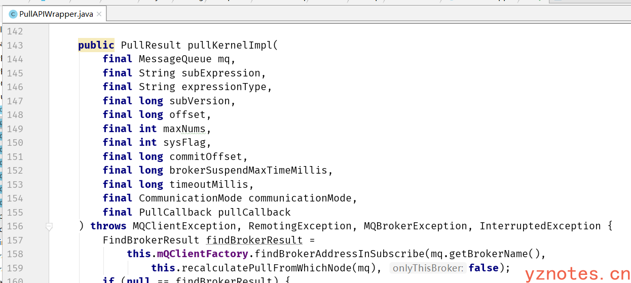Click the underlined findBrokerResult variable
Screen dimensions: 631x283
pyautogui.click(x=254, y=240)
